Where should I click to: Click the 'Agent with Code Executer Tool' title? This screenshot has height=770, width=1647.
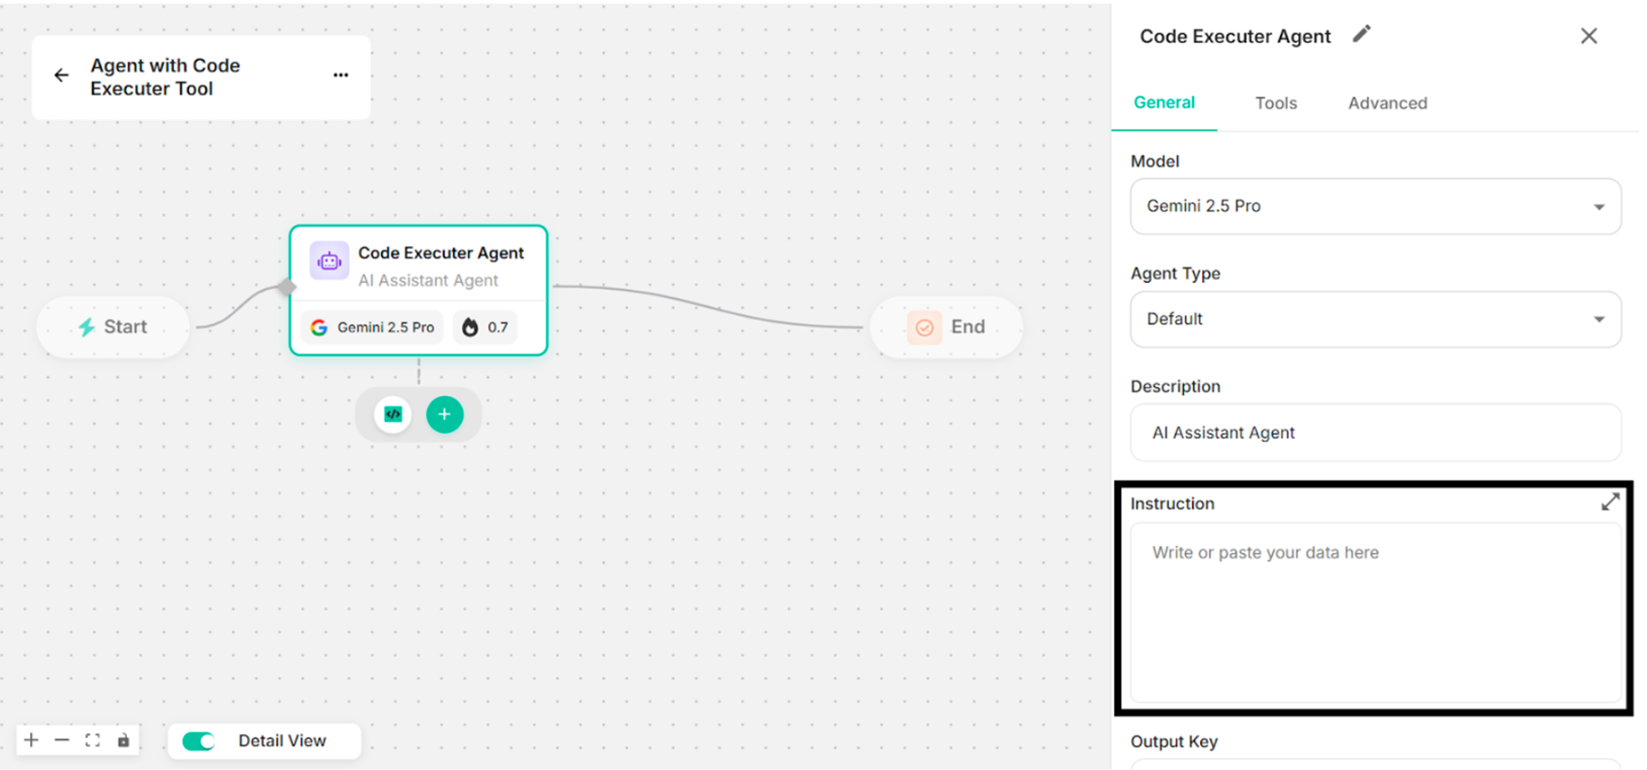165,76
